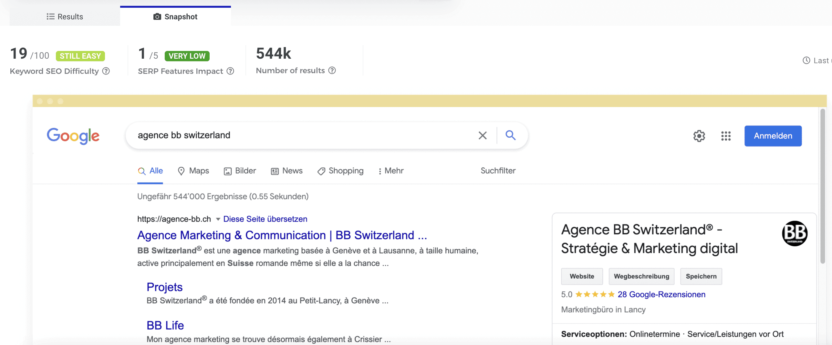Click the SERP Features Impact help icon
The image size is (832, 345).
tap(230, 71)
